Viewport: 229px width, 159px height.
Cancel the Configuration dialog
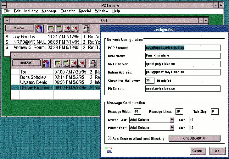(197, 151)
